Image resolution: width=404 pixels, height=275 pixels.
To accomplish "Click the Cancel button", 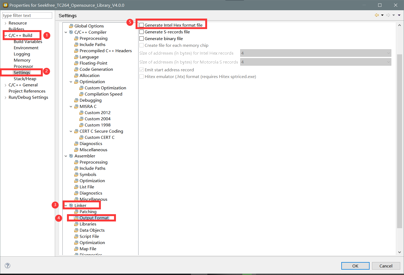I will (x=386, y=266).
